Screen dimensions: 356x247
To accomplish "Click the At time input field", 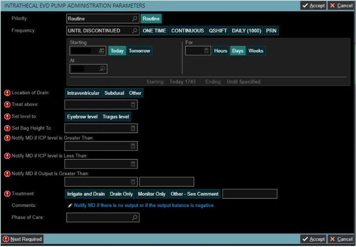I will 89,69.
